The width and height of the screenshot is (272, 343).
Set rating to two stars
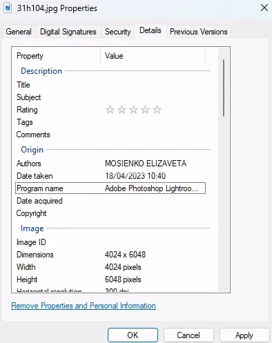tap(122, 110)
